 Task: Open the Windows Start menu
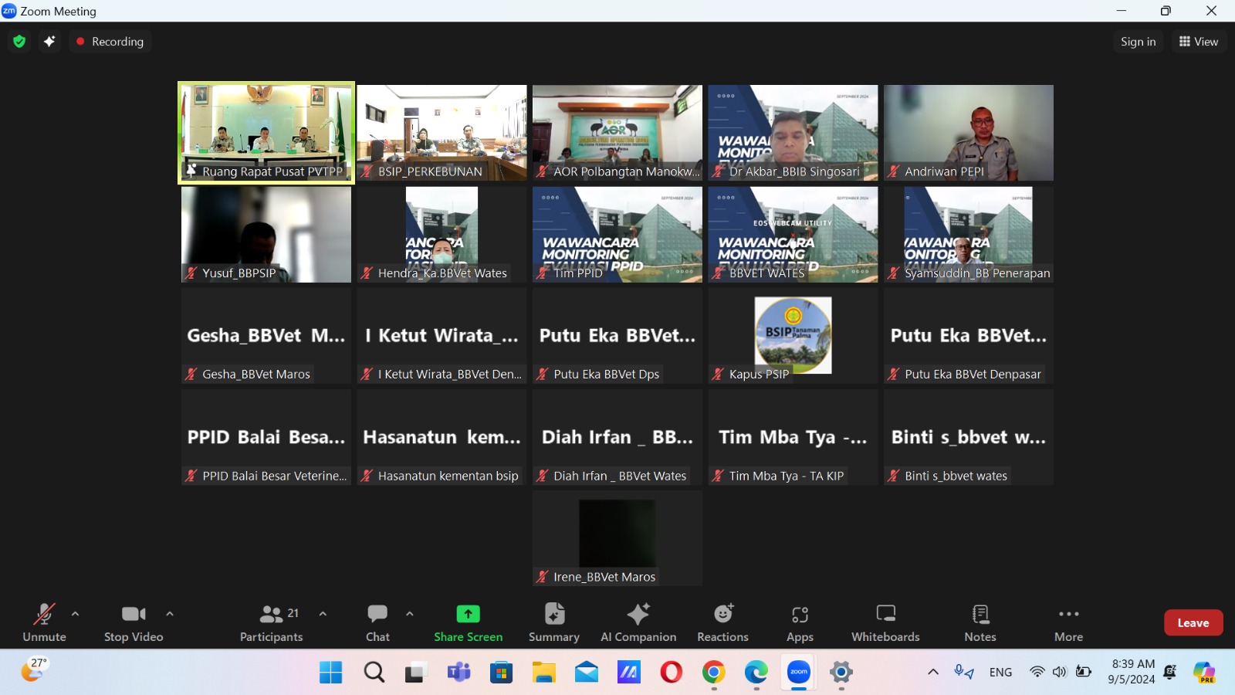(x=331, y=673)
